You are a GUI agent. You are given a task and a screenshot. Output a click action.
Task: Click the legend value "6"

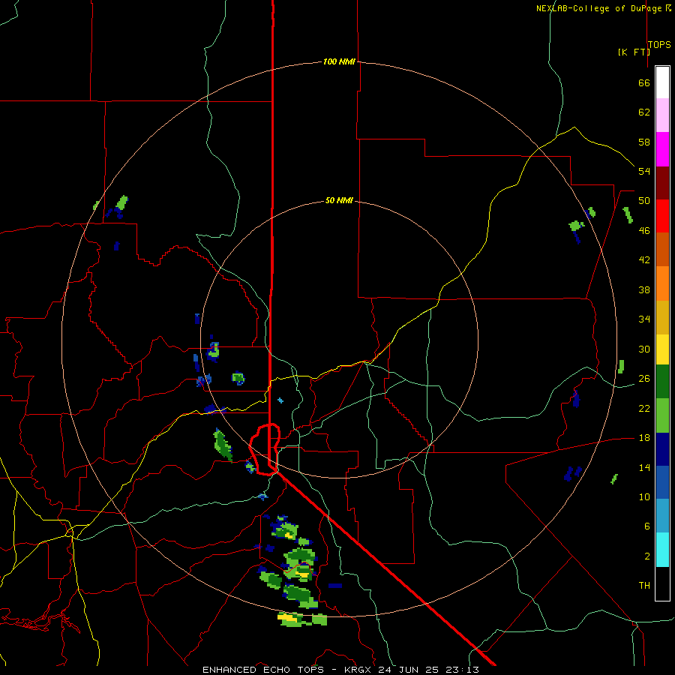(x=646, y=526)
